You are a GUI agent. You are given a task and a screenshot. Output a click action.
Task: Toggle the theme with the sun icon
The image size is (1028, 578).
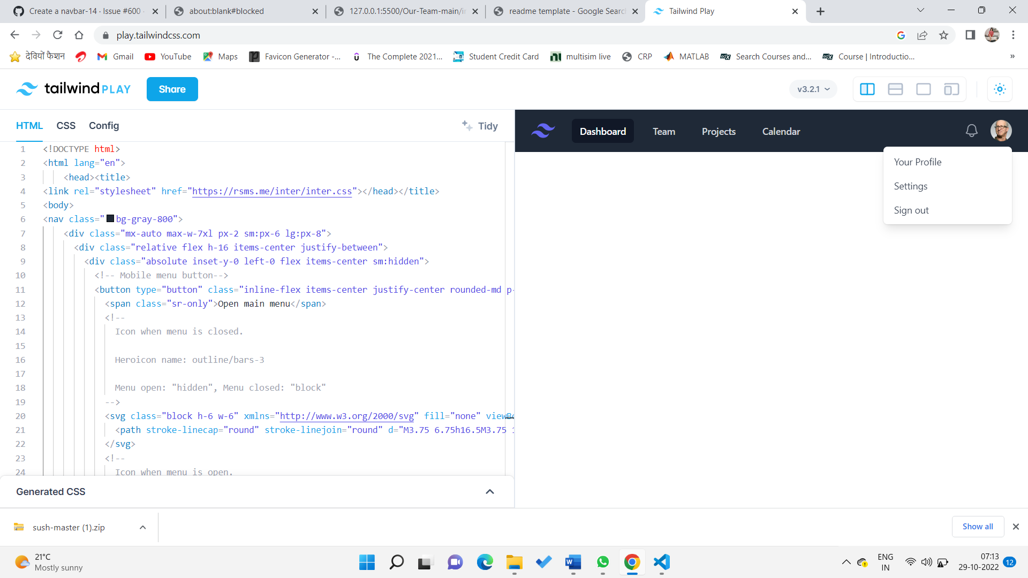tap(999, 89)
